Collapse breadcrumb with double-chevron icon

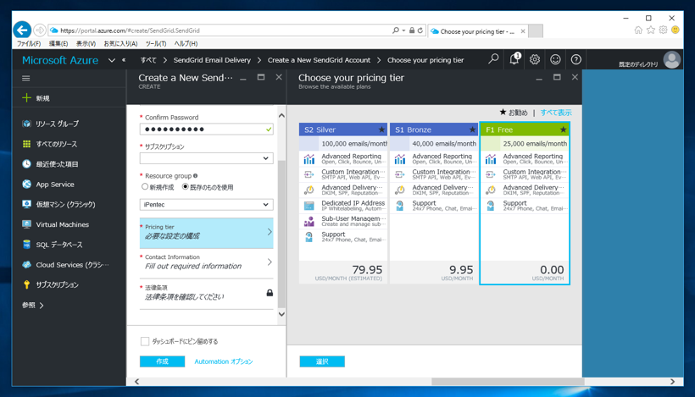(x=124, y=60)
